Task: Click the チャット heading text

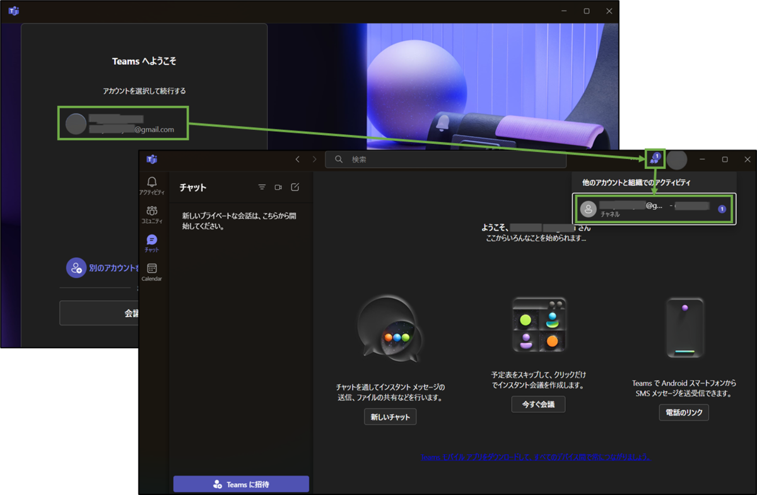Action: tap(193, 187)
